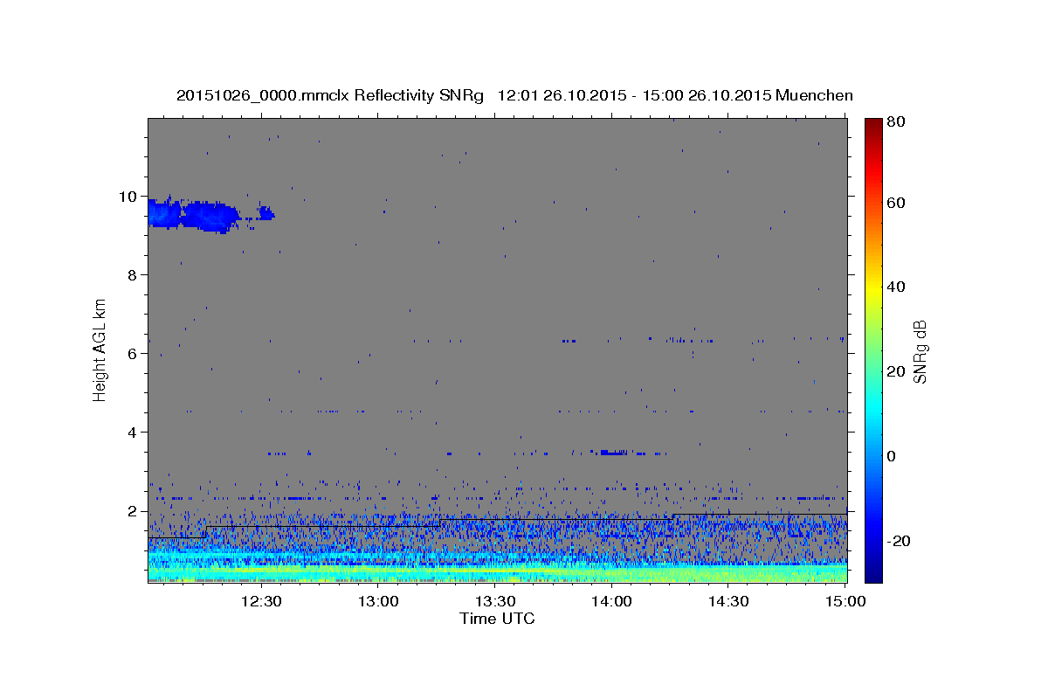Click the height axis label '4'
Screen dimensions: 1048x699
pyautogui.click(x=132, y=433)
